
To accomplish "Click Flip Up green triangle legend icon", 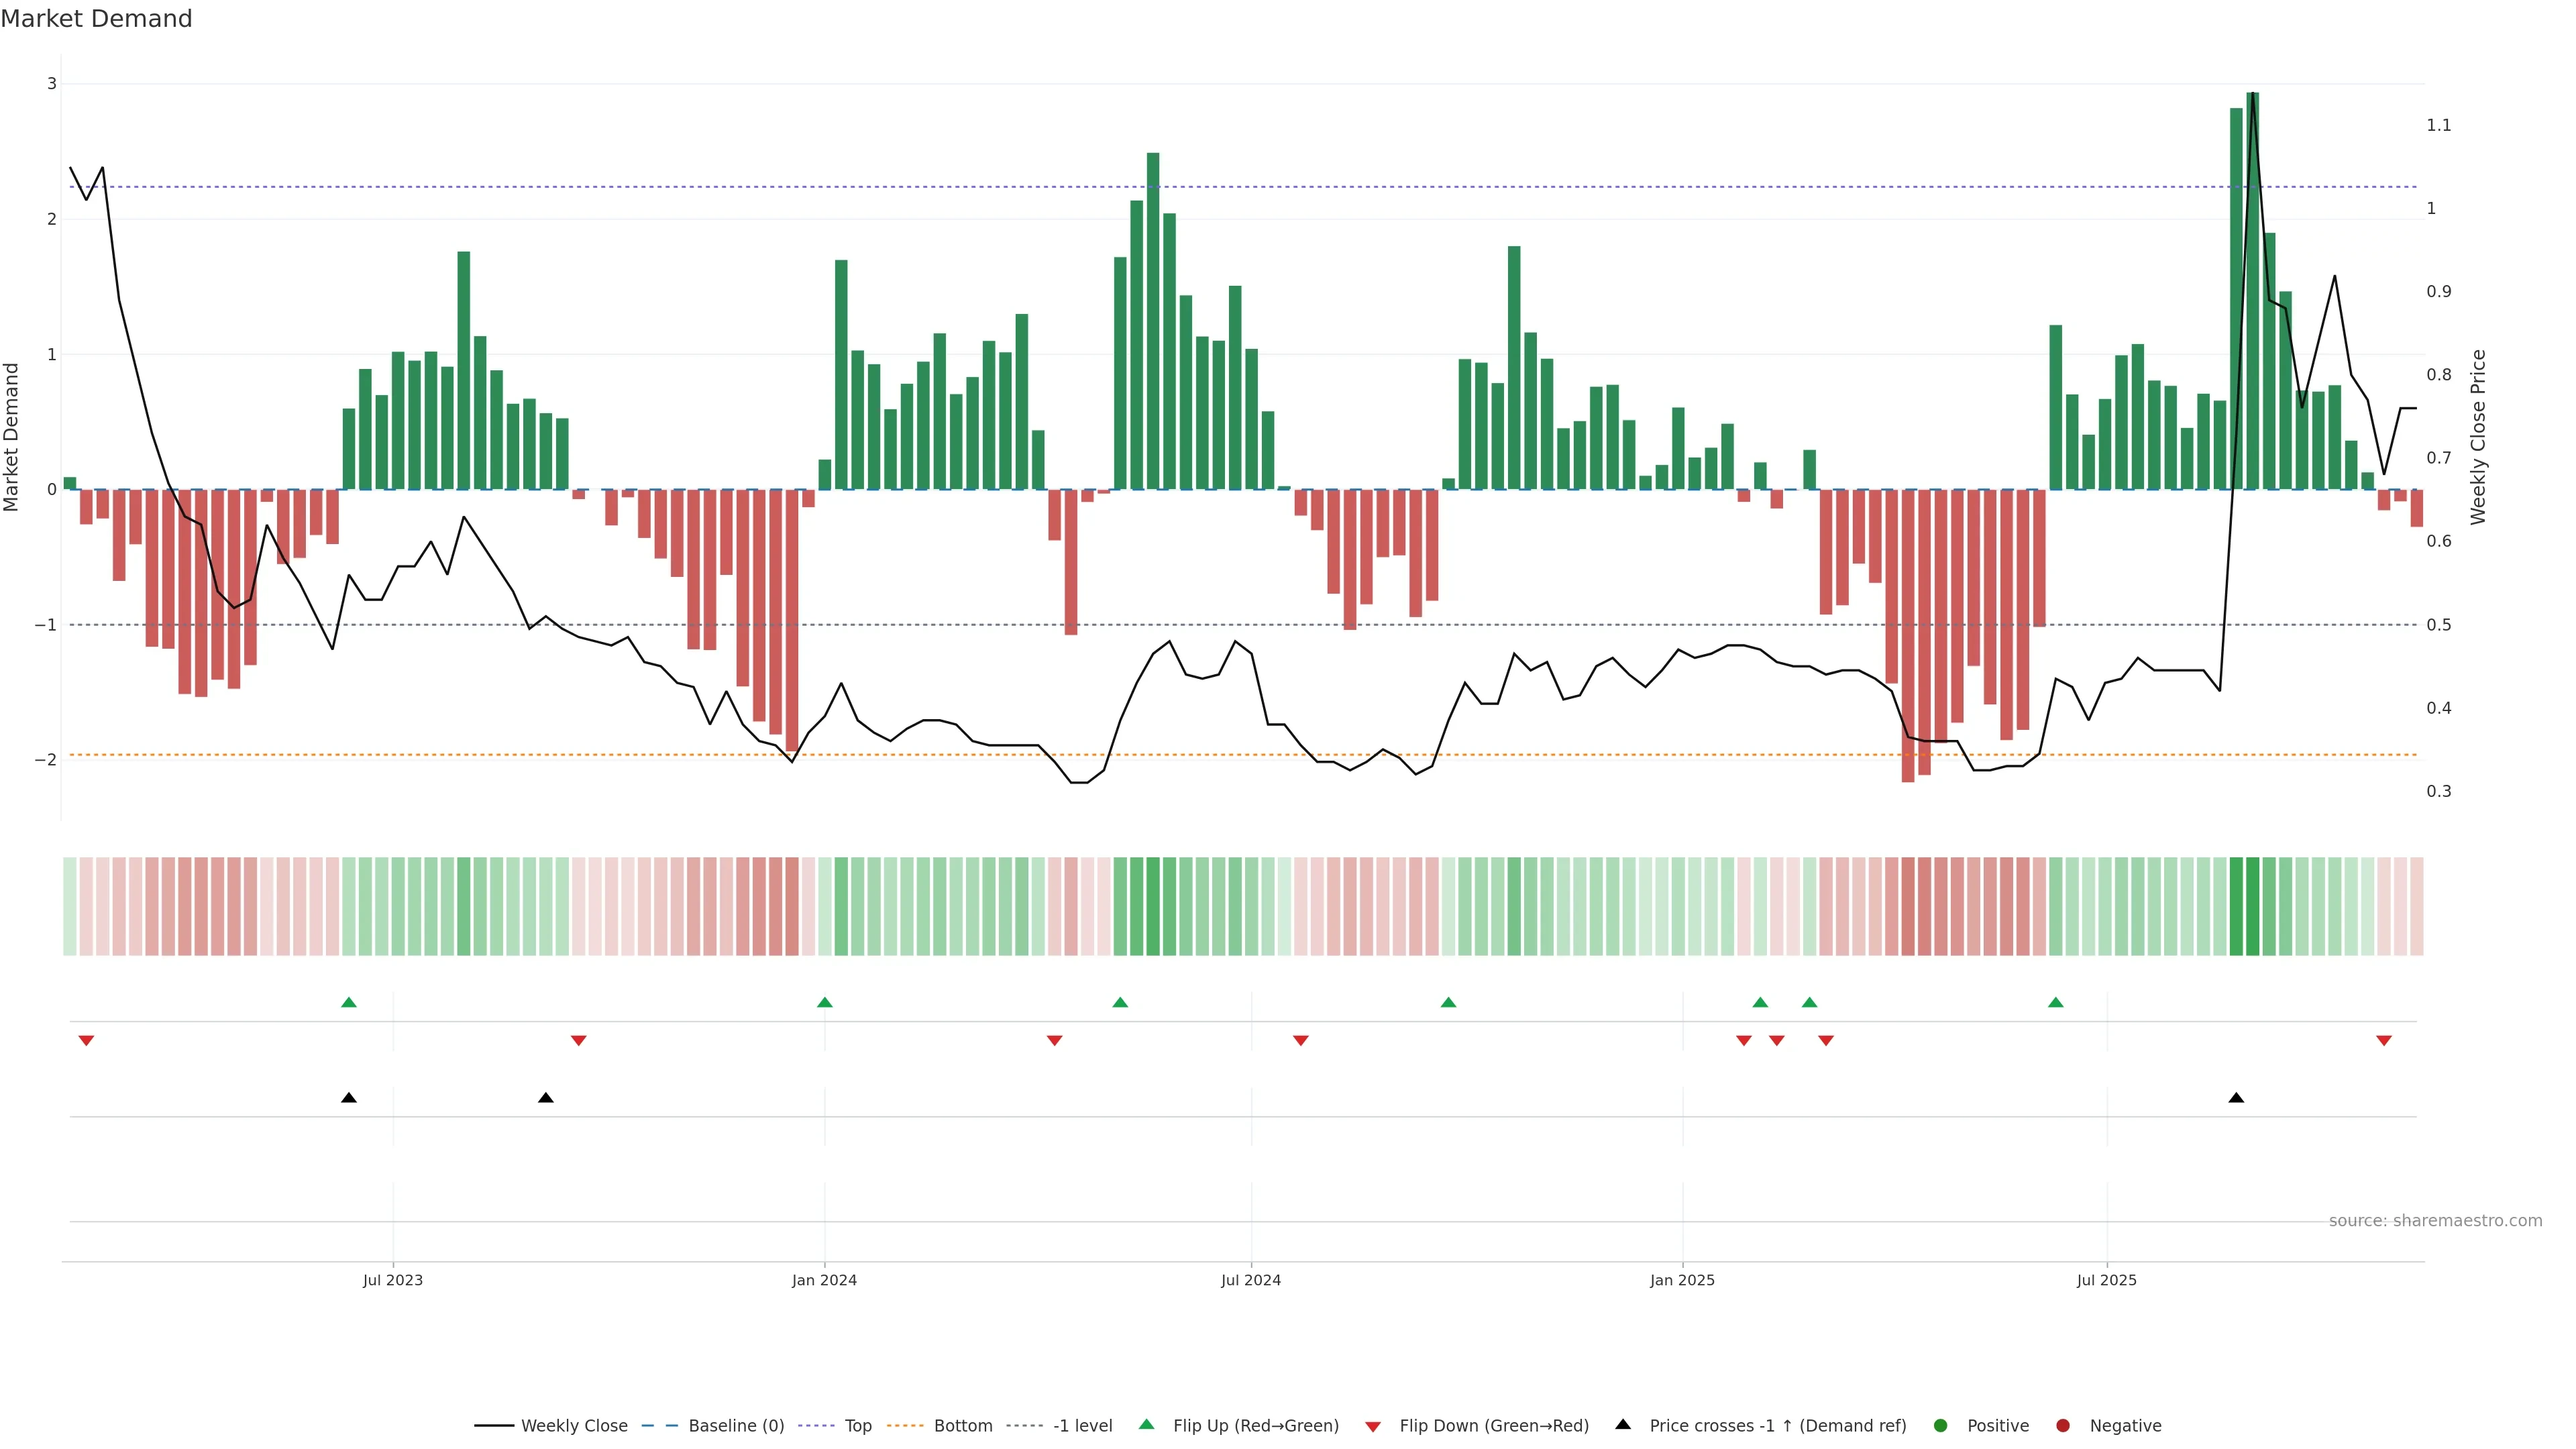I will pyautogui.click(x=1147, y=1424).
